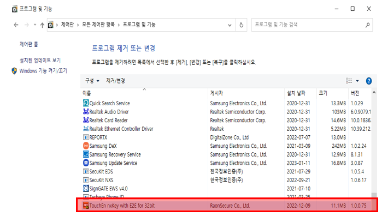Click the Samsung Update Service icon
This screenshot has height=216, width=382.
coord(86,163)
